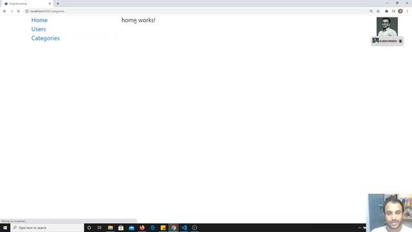The width and height of the screenshot is (412, 232).
Task: View site information icon in address bar
Action: point(27,12)
